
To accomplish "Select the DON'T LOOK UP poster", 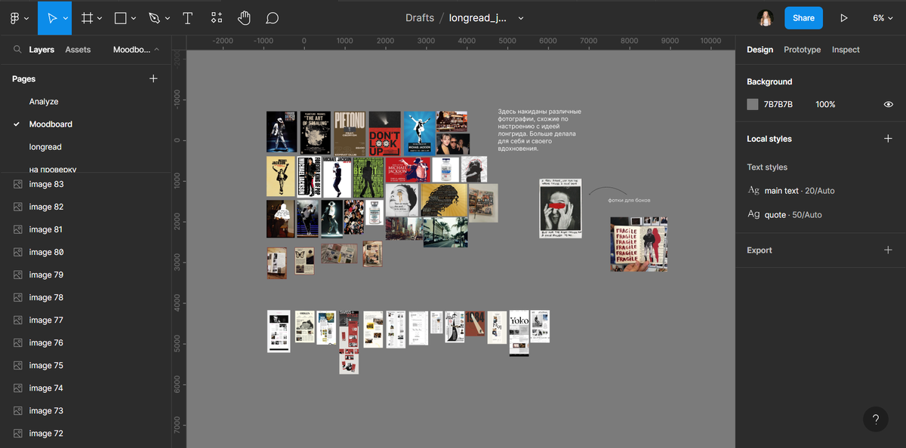I will coord(384,133).
